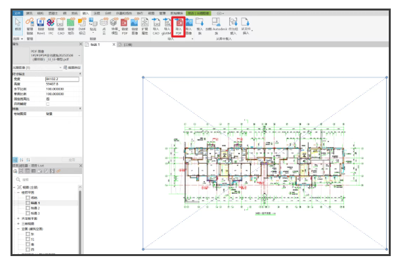The width and height of the screenshot is (396, 260).
Task: Click the Edit Type (编辑类型) button
Action: click(x=72, y=68)
